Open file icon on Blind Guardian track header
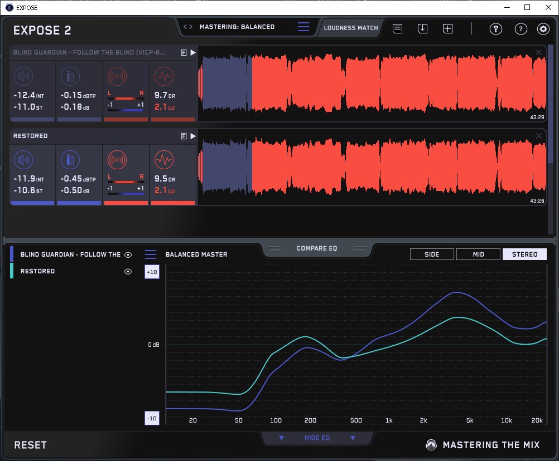 point(184,53)
